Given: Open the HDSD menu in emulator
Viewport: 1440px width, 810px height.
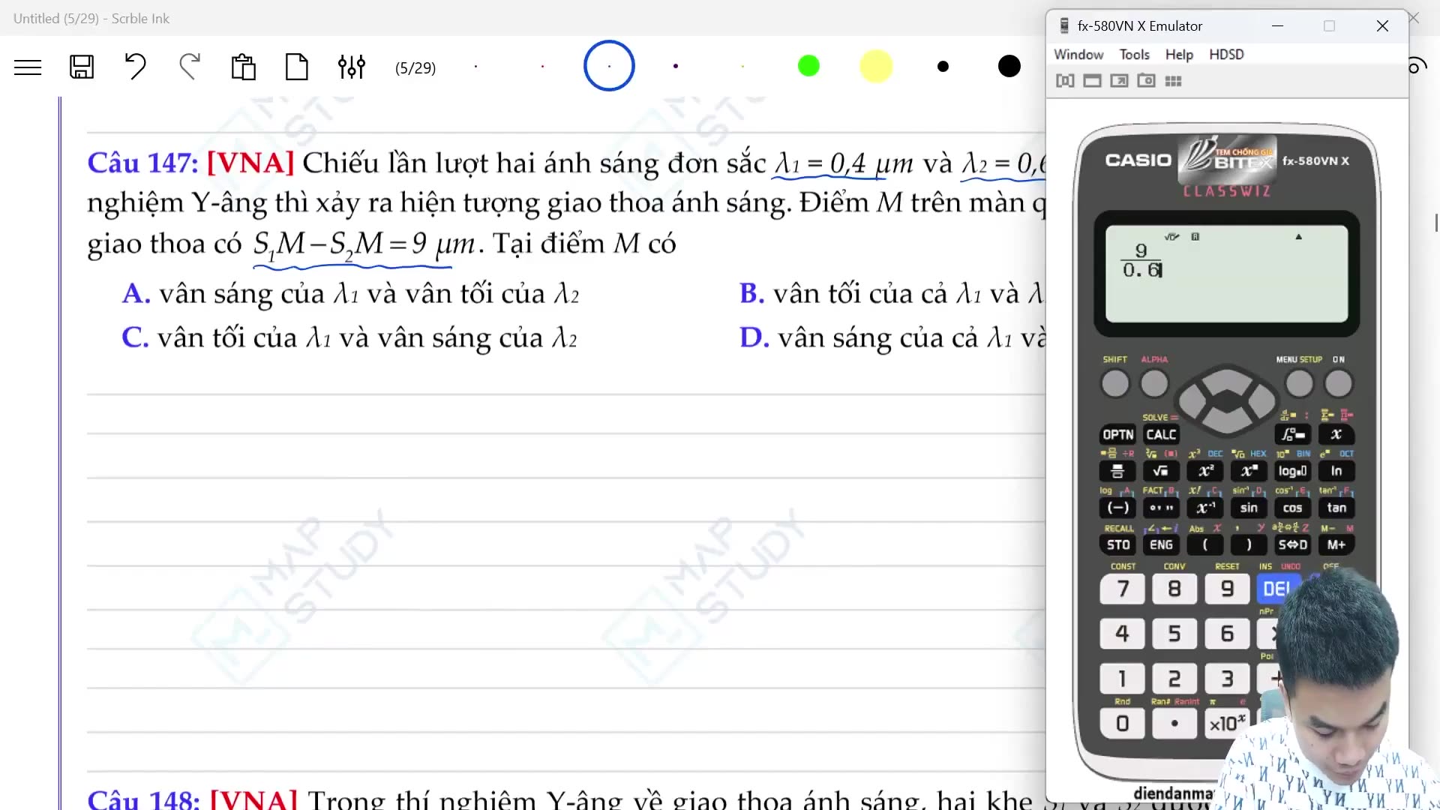Looking at the screenshot, I should coord(1226,55).
